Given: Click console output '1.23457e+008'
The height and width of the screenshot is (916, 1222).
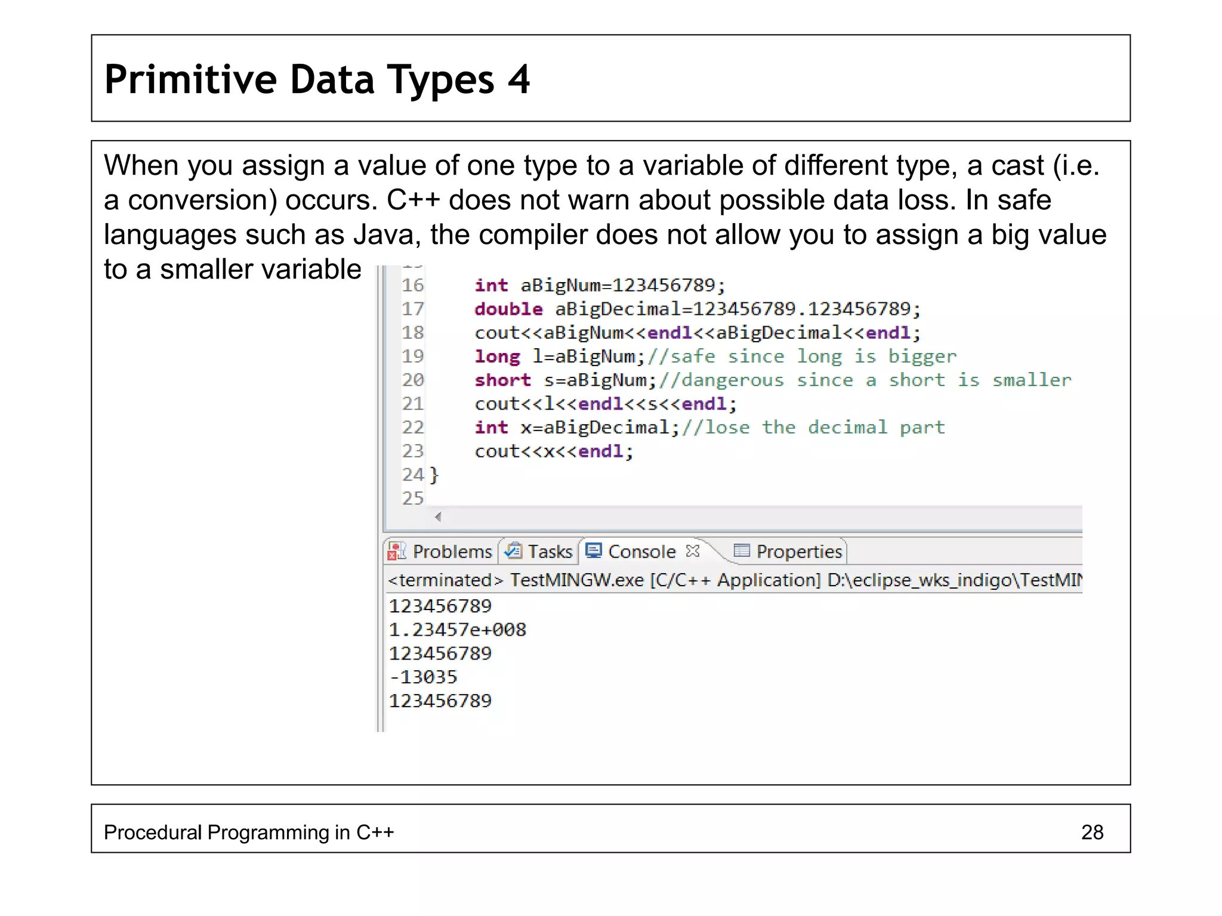Looking at the screenshot, I should click(458, 630).
